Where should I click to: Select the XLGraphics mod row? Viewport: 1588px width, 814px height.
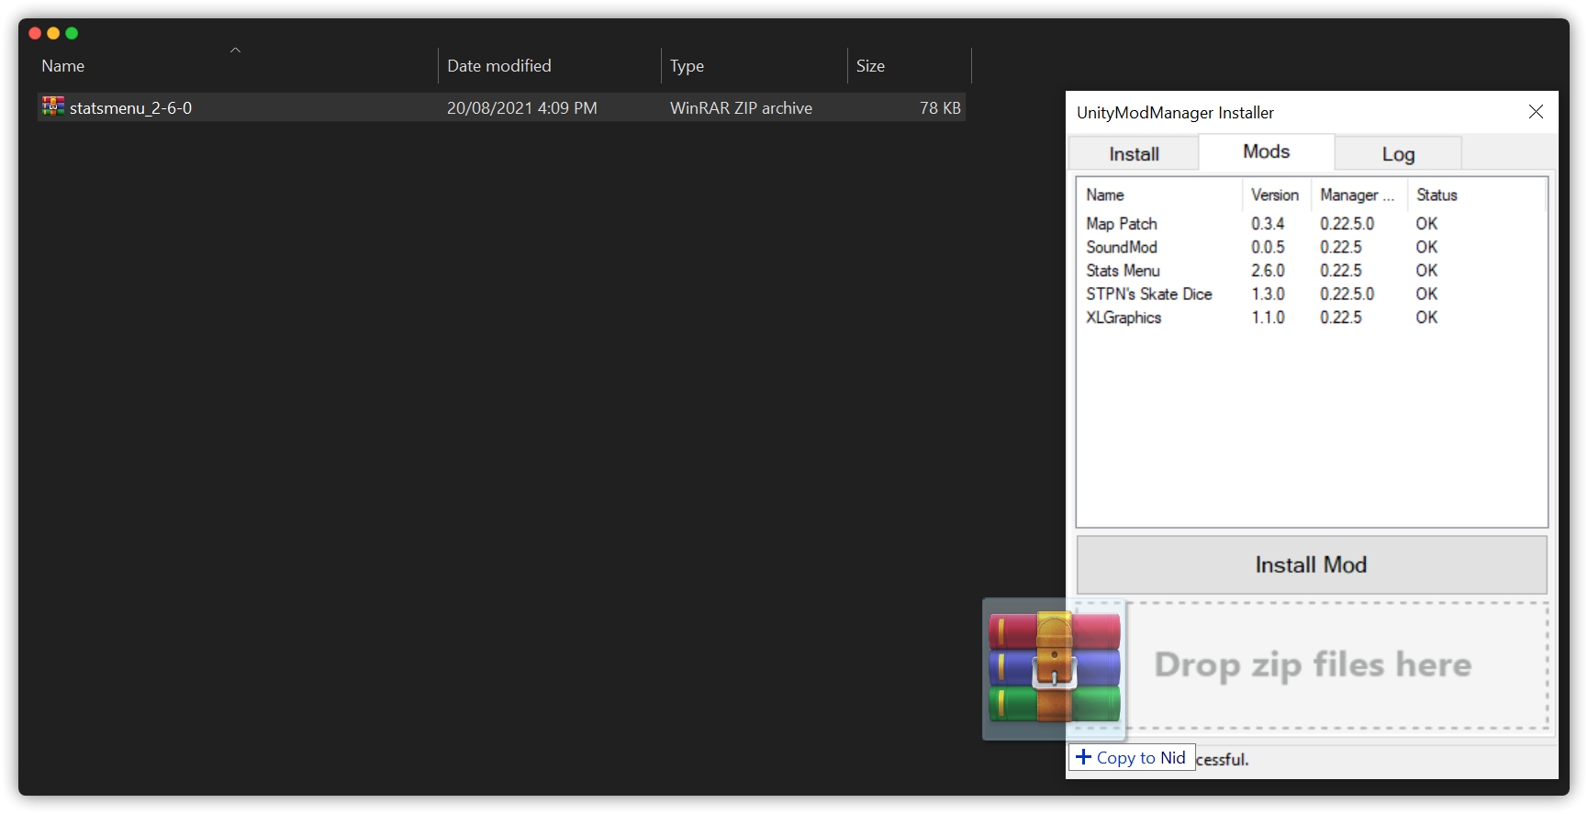pos(1311,318)
